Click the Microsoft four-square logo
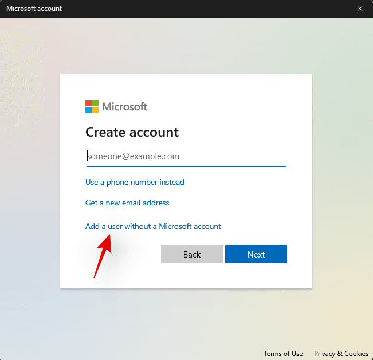This screenshot has width=373, height=360. (92, 106)
